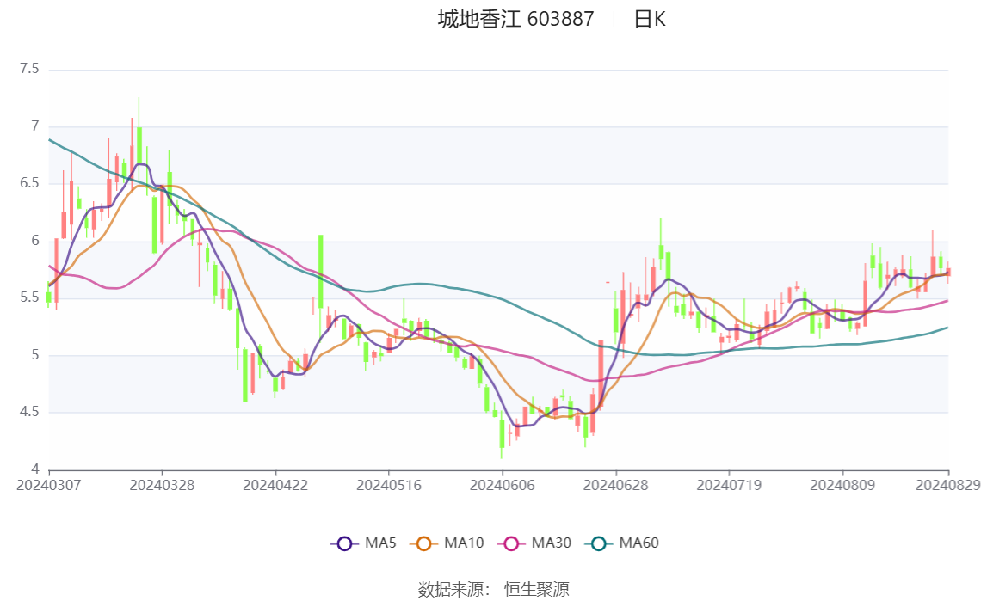Toggle the MA10 orange legend marker
This screenshot has height=601, width=987.
point(424,543)
